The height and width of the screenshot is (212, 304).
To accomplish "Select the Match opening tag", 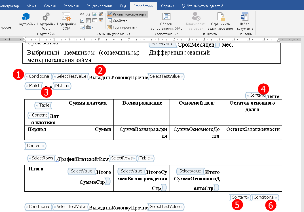I will 34,86.
